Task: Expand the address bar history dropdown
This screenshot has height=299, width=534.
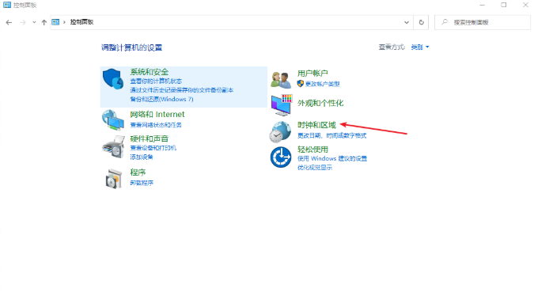Action: pos(407,22)
